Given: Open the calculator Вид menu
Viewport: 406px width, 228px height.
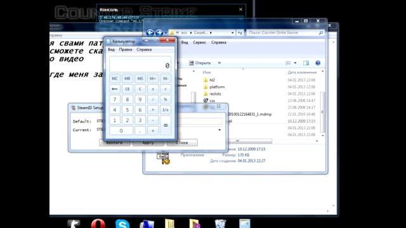Looking at the screenshot, I should pos(112,49).
